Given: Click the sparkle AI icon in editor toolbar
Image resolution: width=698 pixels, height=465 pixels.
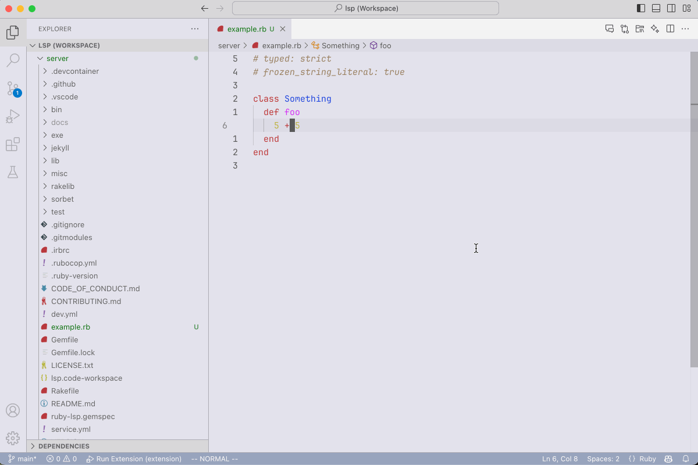Looking at the screenshot, I should pos(655,28).
